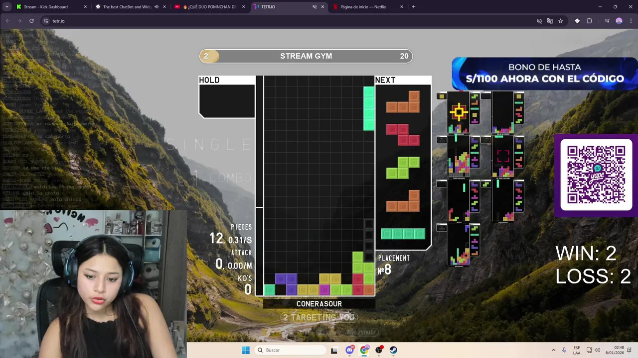638x358 pixels.
Task: Open the Chrome three-dot menu
Action: pos(631,21)
